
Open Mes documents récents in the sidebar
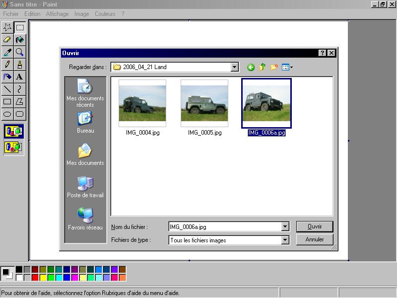click(x=85, y=93)
